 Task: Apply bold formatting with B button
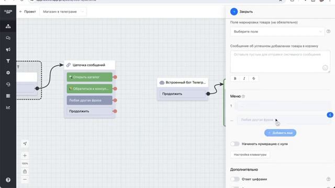235,78
